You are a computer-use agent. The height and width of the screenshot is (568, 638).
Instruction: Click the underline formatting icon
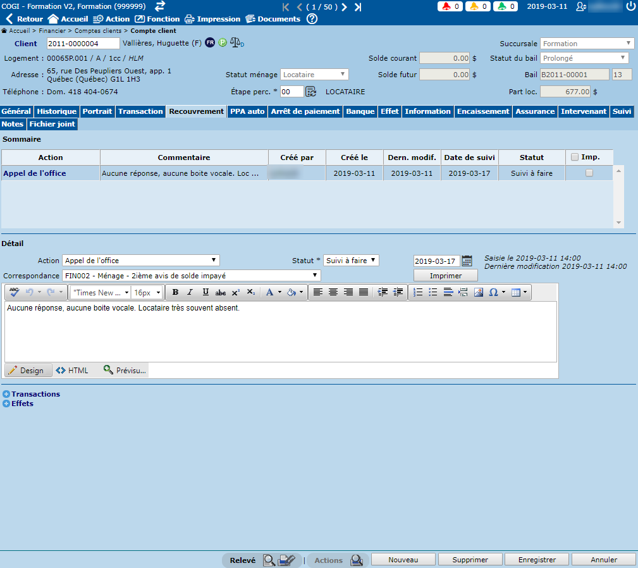206,292
